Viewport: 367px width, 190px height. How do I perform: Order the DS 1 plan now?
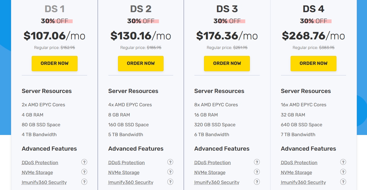pos(55,63)
